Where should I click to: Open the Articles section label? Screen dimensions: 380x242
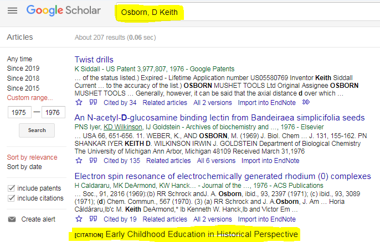pyautogui.click(x=20, y=37)
